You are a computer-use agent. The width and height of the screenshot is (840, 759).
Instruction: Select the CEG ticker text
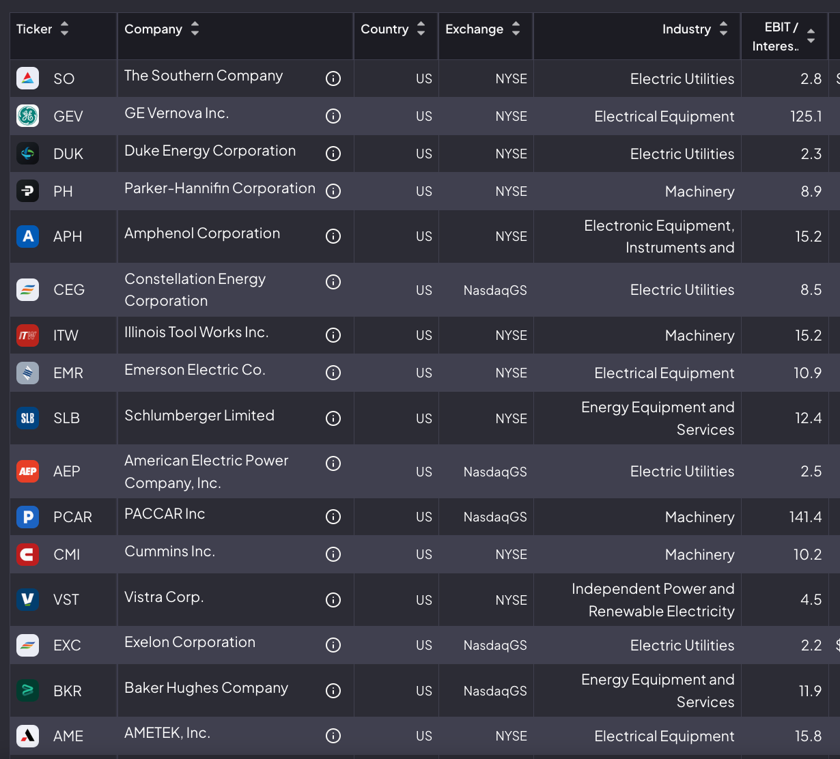pos(69,290)
